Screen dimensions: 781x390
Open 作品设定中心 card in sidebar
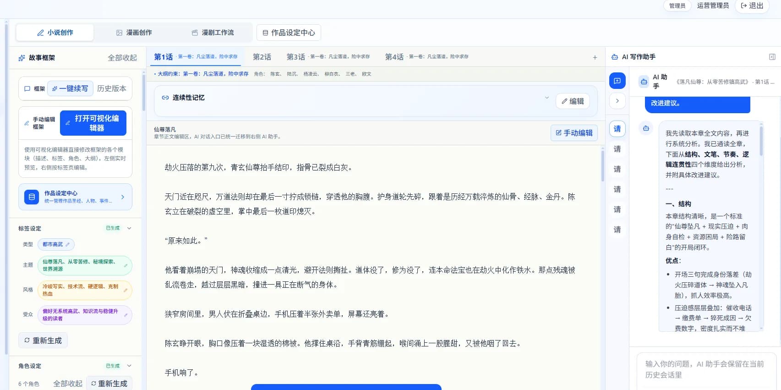[x=75, y=197]
